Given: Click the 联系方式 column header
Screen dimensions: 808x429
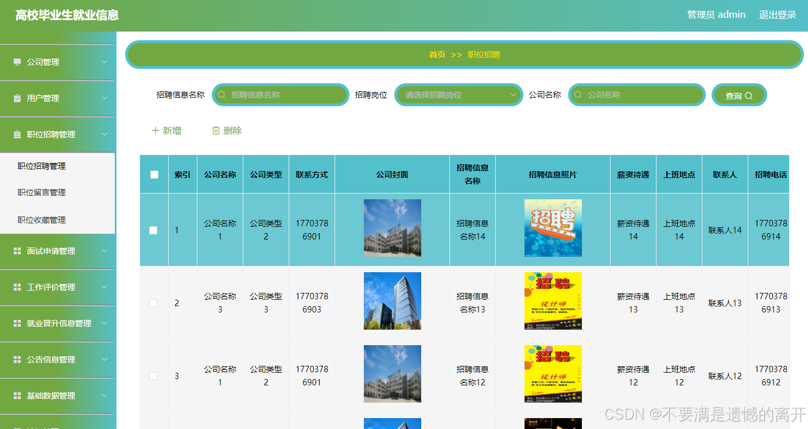Looking at the screenshot, I should tap(312, 175).
